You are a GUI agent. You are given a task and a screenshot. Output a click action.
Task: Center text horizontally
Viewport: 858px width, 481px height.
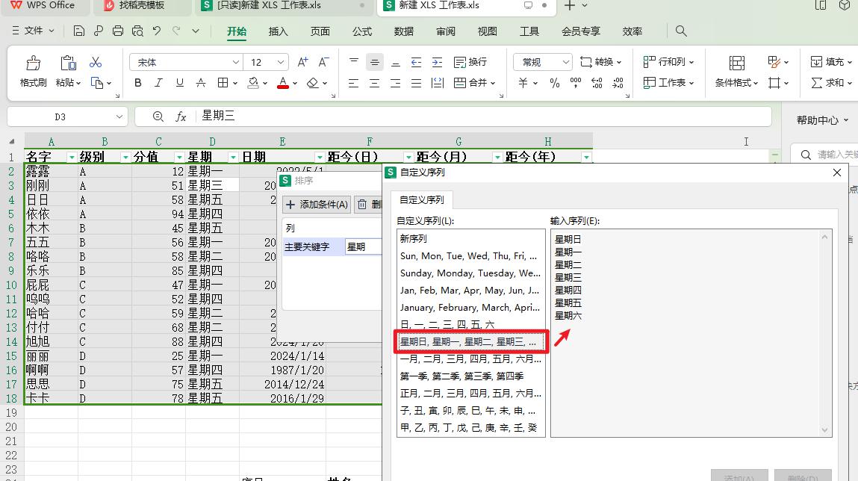pyautogui.click(x=375, y=83)
